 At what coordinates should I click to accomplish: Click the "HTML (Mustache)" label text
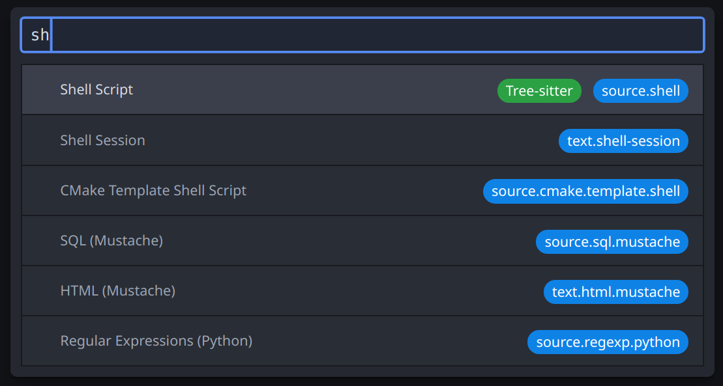pos(117,291)
